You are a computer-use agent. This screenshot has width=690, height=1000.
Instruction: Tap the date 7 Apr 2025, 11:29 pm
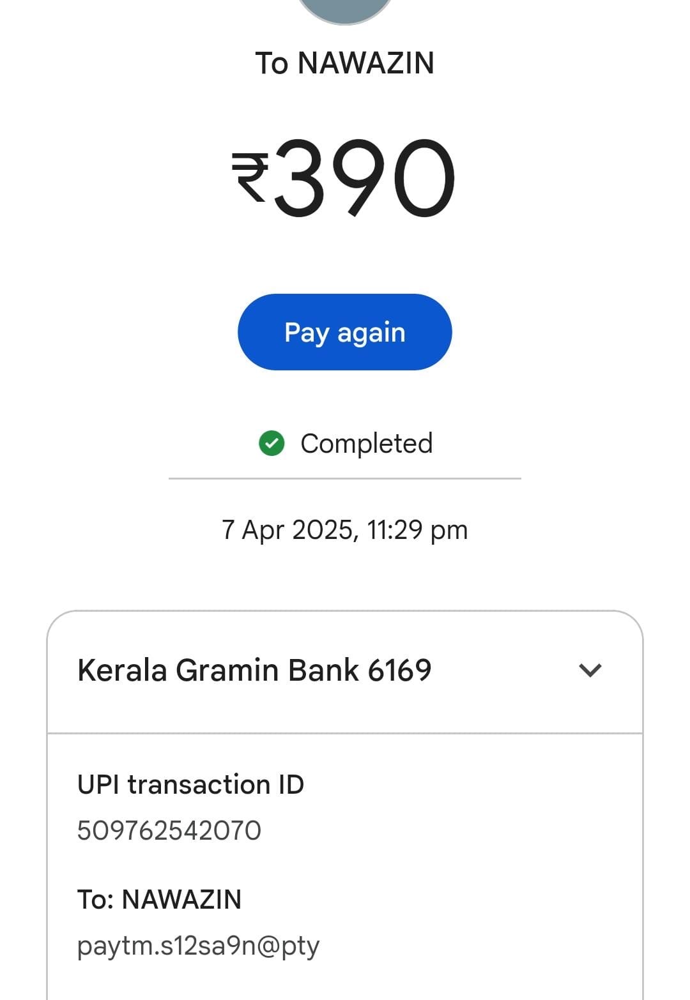[344, 530]
